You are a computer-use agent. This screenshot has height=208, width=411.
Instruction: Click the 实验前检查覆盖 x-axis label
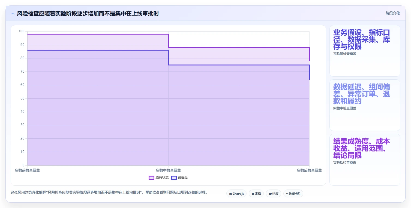(27, 170)
